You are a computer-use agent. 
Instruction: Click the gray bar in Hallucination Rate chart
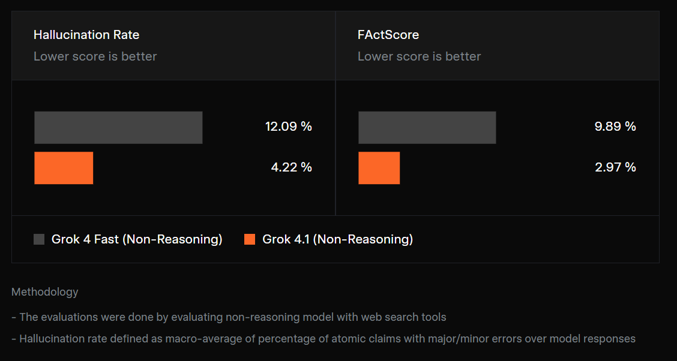click(118, 127)
